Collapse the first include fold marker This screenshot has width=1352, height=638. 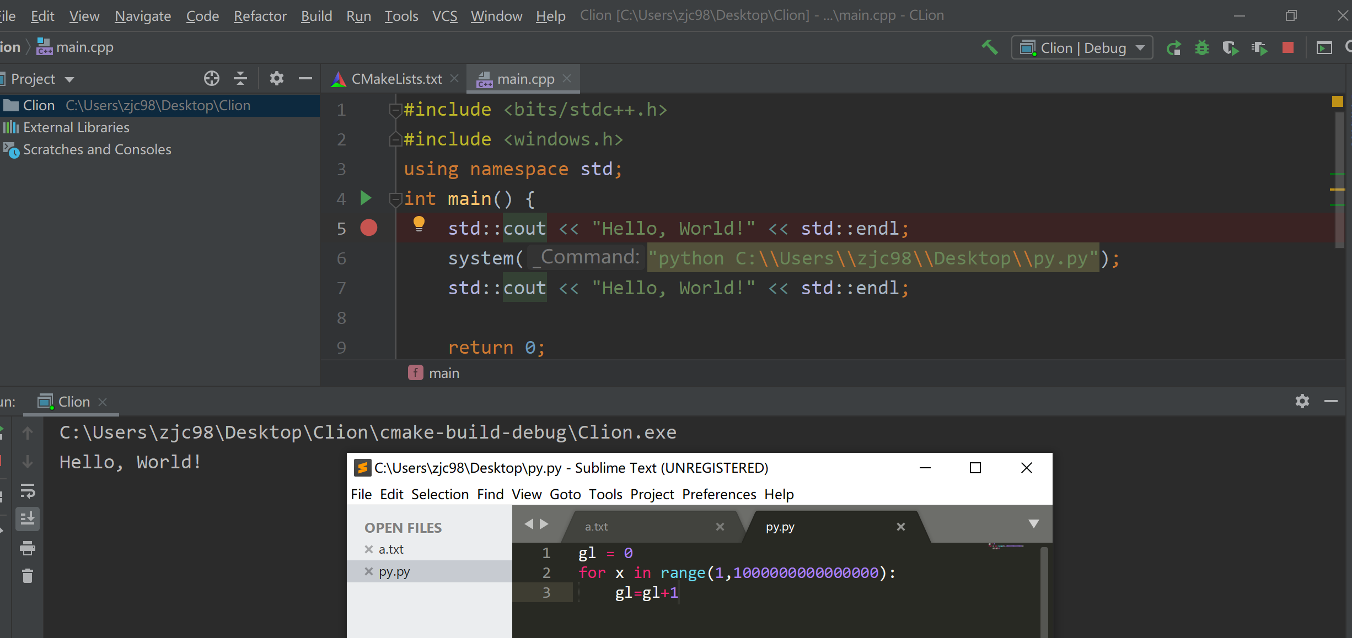[x=395, y=110]
